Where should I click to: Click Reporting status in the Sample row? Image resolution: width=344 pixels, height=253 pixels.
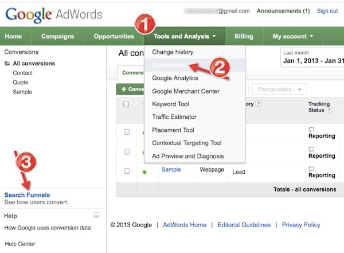click(x=322, y=175)
